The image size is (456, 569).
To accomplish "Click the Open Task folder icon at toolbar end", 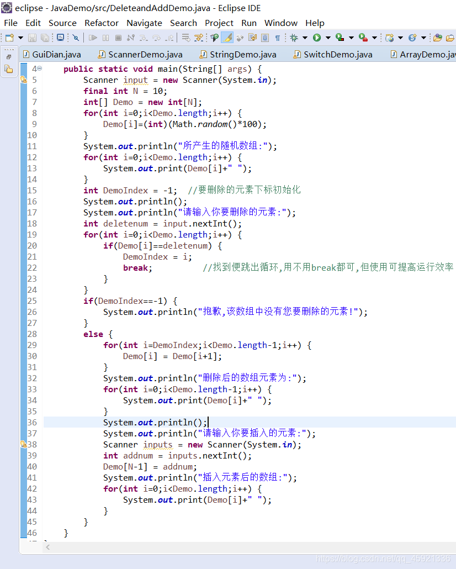I will tap(450, 38).
